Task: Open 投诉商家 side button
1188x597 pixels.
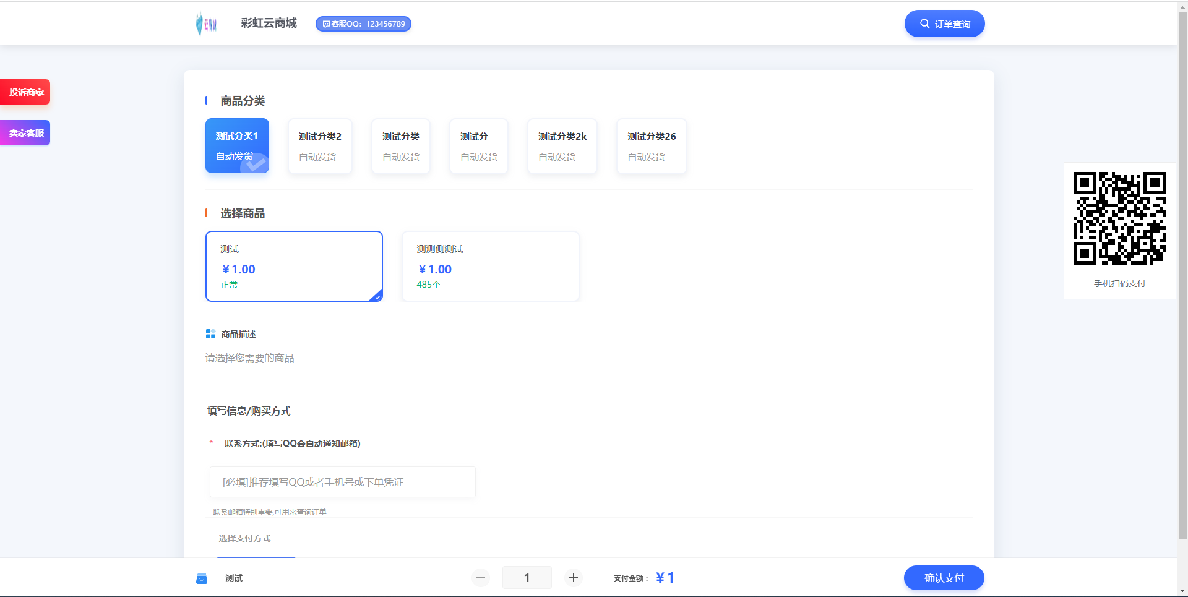Action: (x=26, y=92)
